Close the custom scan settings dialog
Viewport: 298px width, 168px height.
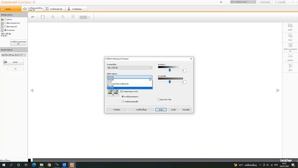(x=191, y=59)
